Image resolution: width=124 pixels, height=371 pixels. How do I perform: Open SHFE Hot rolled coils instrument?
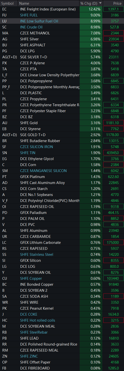click(37, 320)
